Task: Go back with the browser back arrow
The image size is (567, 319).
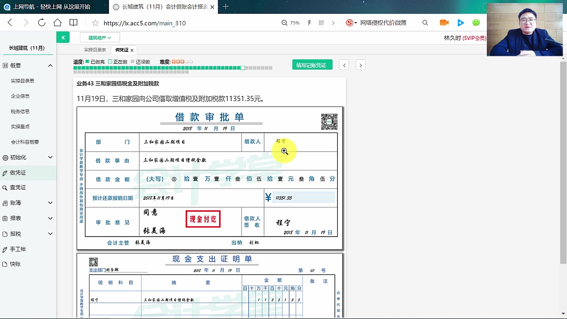Action: pyautogui.click(x=10, y=23)
